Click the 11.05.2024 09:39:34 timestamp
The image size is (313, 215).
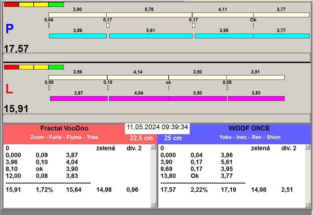point(157,127)
